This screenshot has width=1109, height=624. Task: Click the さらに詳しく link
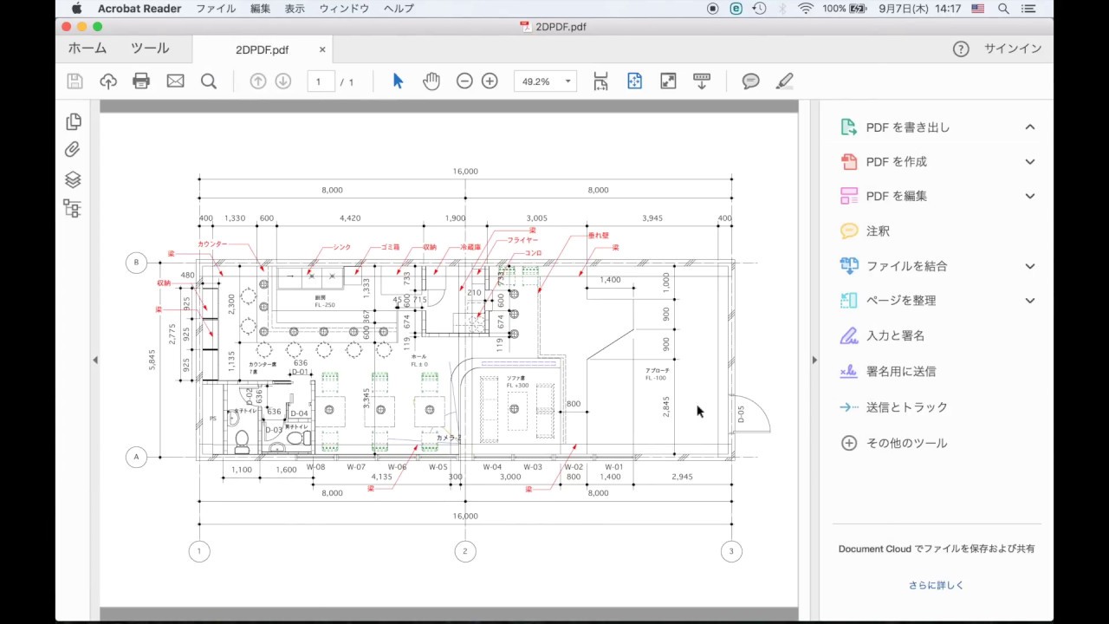(x=936, y=585)
